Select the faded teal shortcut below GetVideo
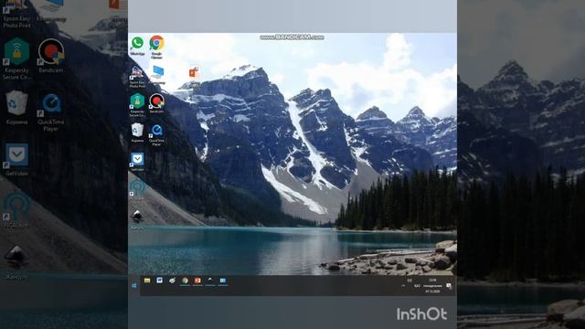585x329 pixels. tap(137, 189)
